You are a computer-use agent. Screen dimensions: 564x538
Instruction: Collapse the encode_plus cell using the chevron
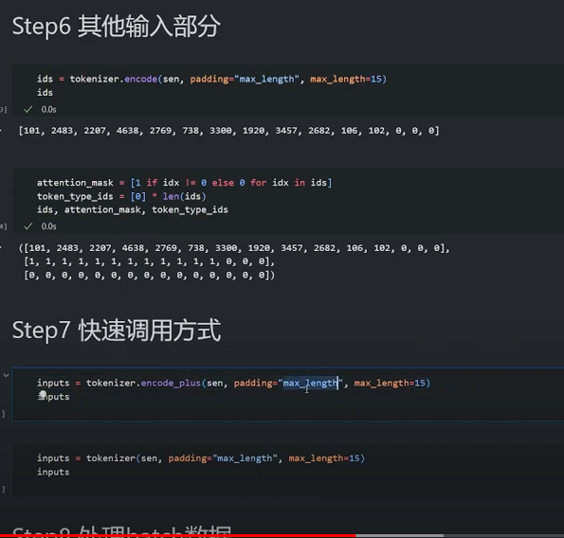pos(6,375)
